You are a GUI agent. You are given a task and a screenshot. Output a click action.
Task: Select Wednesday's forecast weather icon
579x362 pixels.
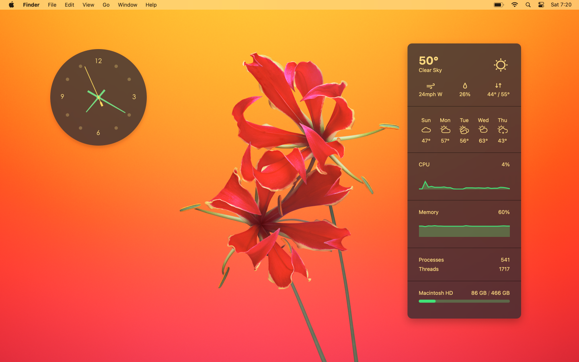coord(483,130)
